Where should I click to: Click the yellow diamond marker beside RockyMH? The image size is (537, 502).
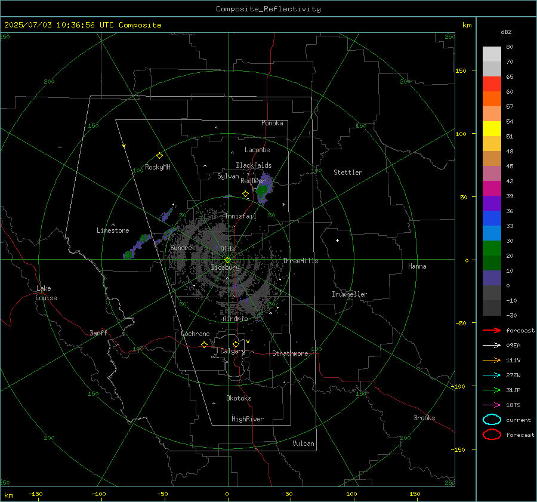click(159, 156)
